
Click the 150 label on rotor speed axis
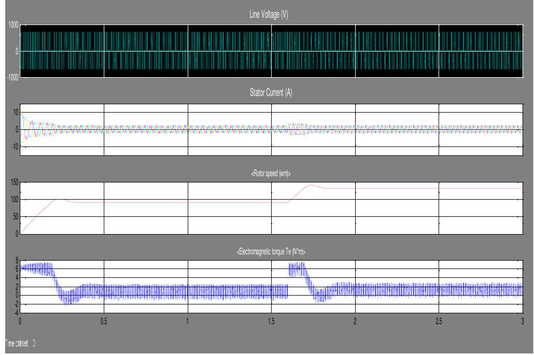(x=15, y=182)
